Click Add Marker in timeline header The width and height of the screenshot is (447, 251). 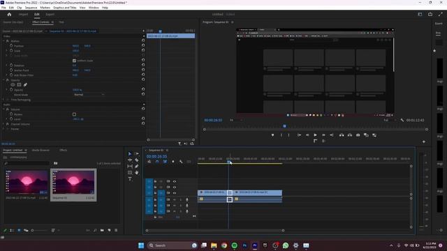pos(173,162)
